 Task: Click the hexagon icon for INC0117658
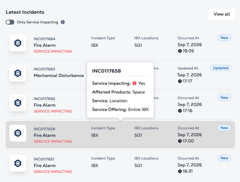[18, 133]
